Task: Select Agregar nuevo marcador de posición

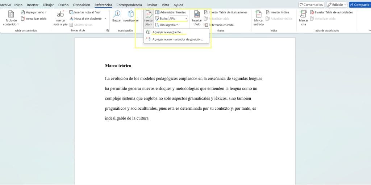Action: click(x=176, y=39)
